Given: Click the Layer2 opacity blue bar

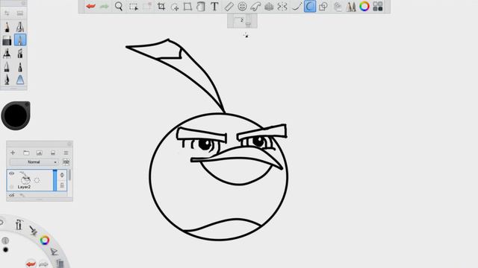Looking at the screenshot, I should (x=55, y=180).
